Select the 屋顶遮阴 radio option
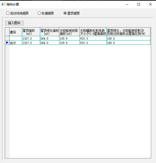The image size is (156, 163). coord(65,13)
